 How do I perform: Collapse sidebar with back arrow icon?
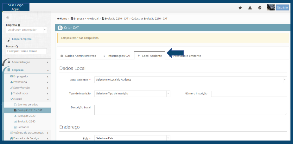8,18
